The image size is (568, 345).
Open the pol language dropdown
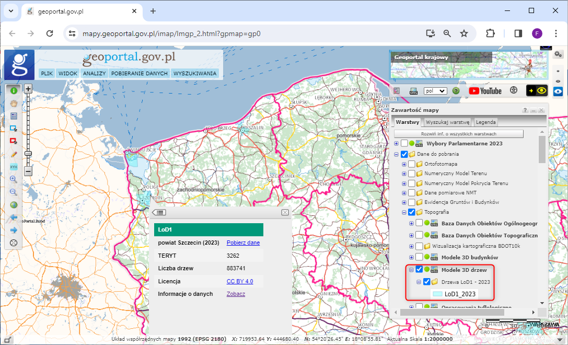(435, 90)
